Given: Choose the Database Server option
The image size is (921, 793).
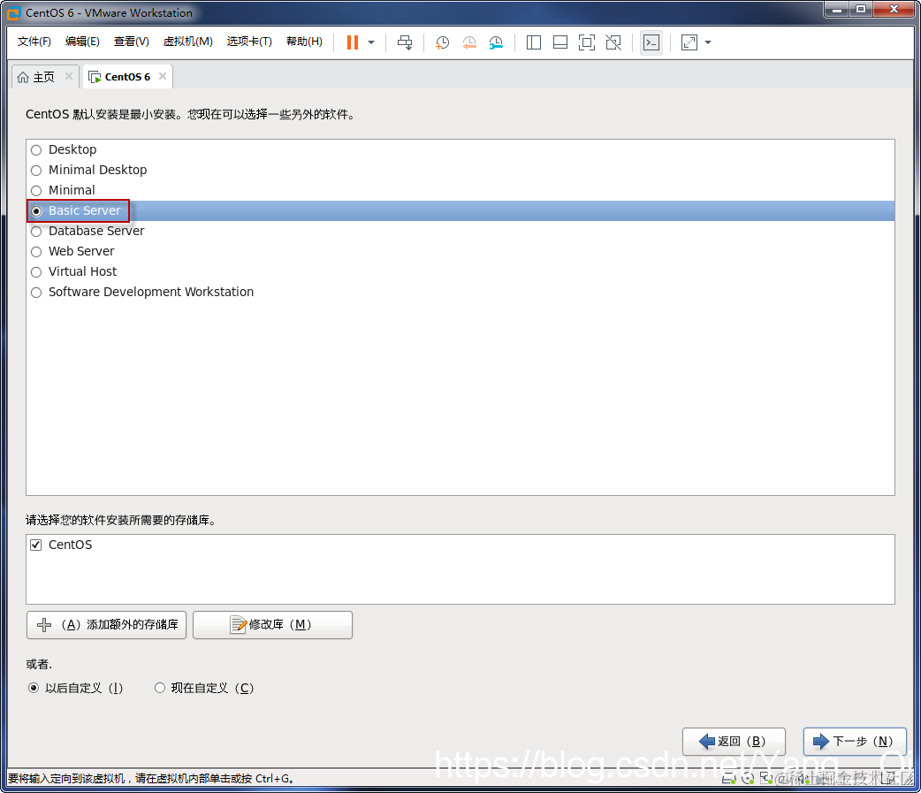Looking at the screenshot, I should click(x=36, y=232).
